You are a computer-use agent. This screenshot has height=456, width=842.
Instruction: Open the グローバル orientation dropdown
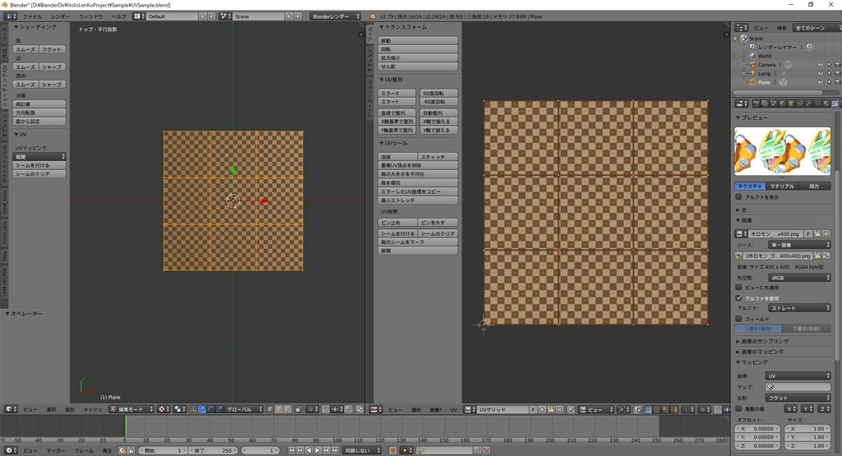pyautogui.click(x=244, y=409)
